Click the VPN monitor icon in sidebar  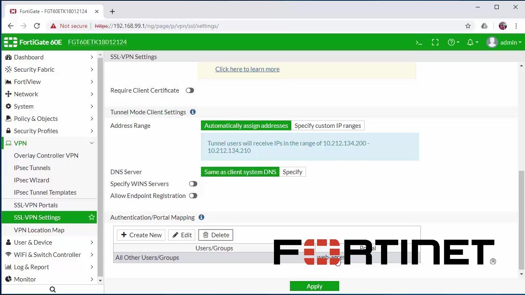(x=8, y=143)
